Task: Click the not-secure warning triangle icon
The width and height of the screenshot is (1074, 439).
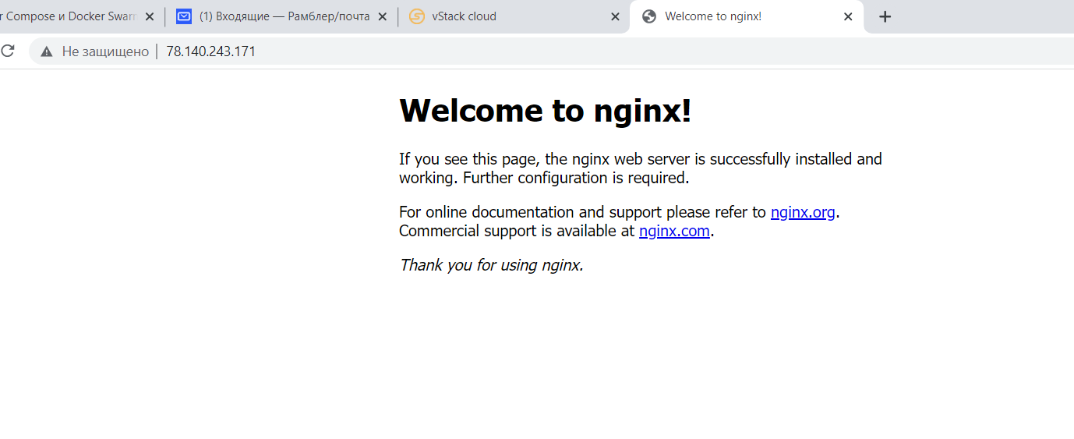Action: tap(47, 51)
